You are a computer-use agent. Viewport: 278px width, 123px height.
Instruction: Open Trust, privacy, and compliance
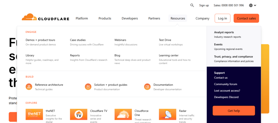pos(233,57)
